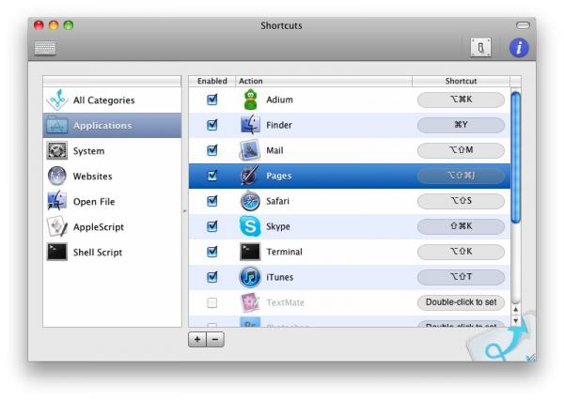
Task: Uncheck the Safari enabled checkbox
Action: 212,201
